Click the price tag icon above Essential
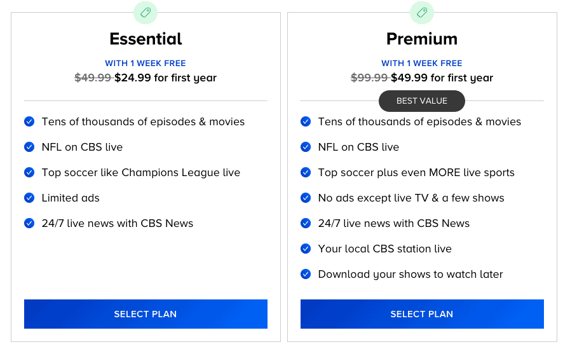 click(146, 13)
